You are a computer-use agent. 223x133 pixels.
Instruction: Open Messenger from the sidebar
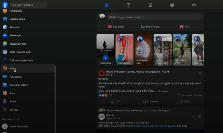point(15,35)
